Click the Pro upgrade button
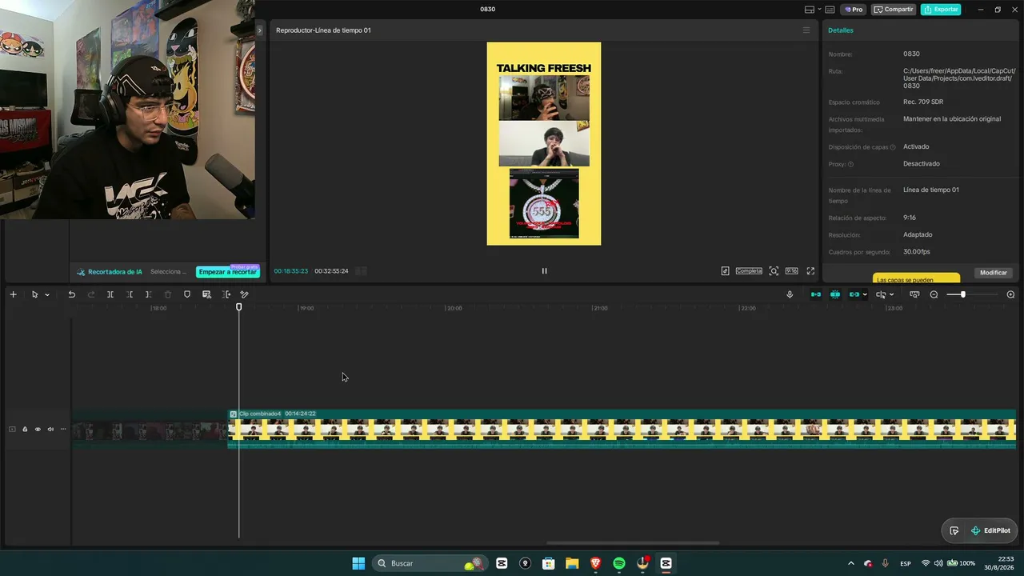Image resolution: width=1024 pixels, height=576 pixels. [854, 10]
